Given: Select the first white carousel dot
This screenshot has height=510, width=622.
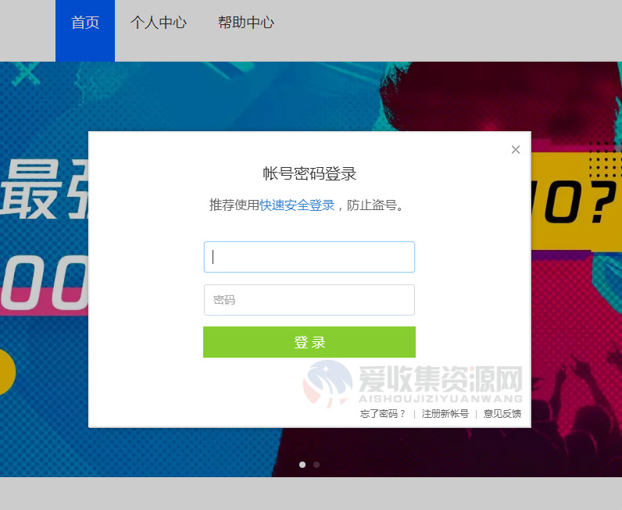Looking at the screenshot, I should pos(302,465).
